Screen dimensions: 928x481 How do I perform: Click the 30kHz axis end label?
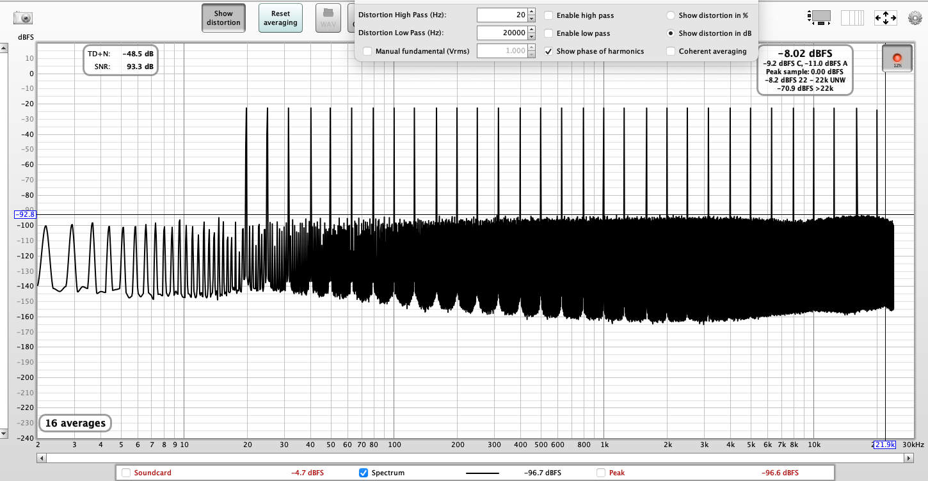click(913, 445)
